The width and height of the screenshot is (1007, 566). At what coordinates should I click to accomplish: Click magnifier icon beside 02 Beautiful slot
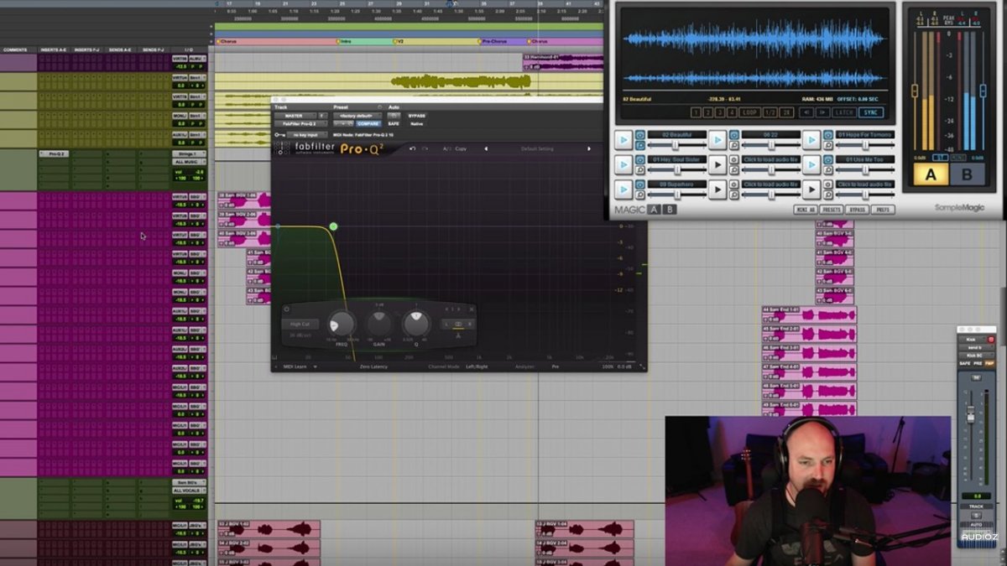[x=640, y=146]
